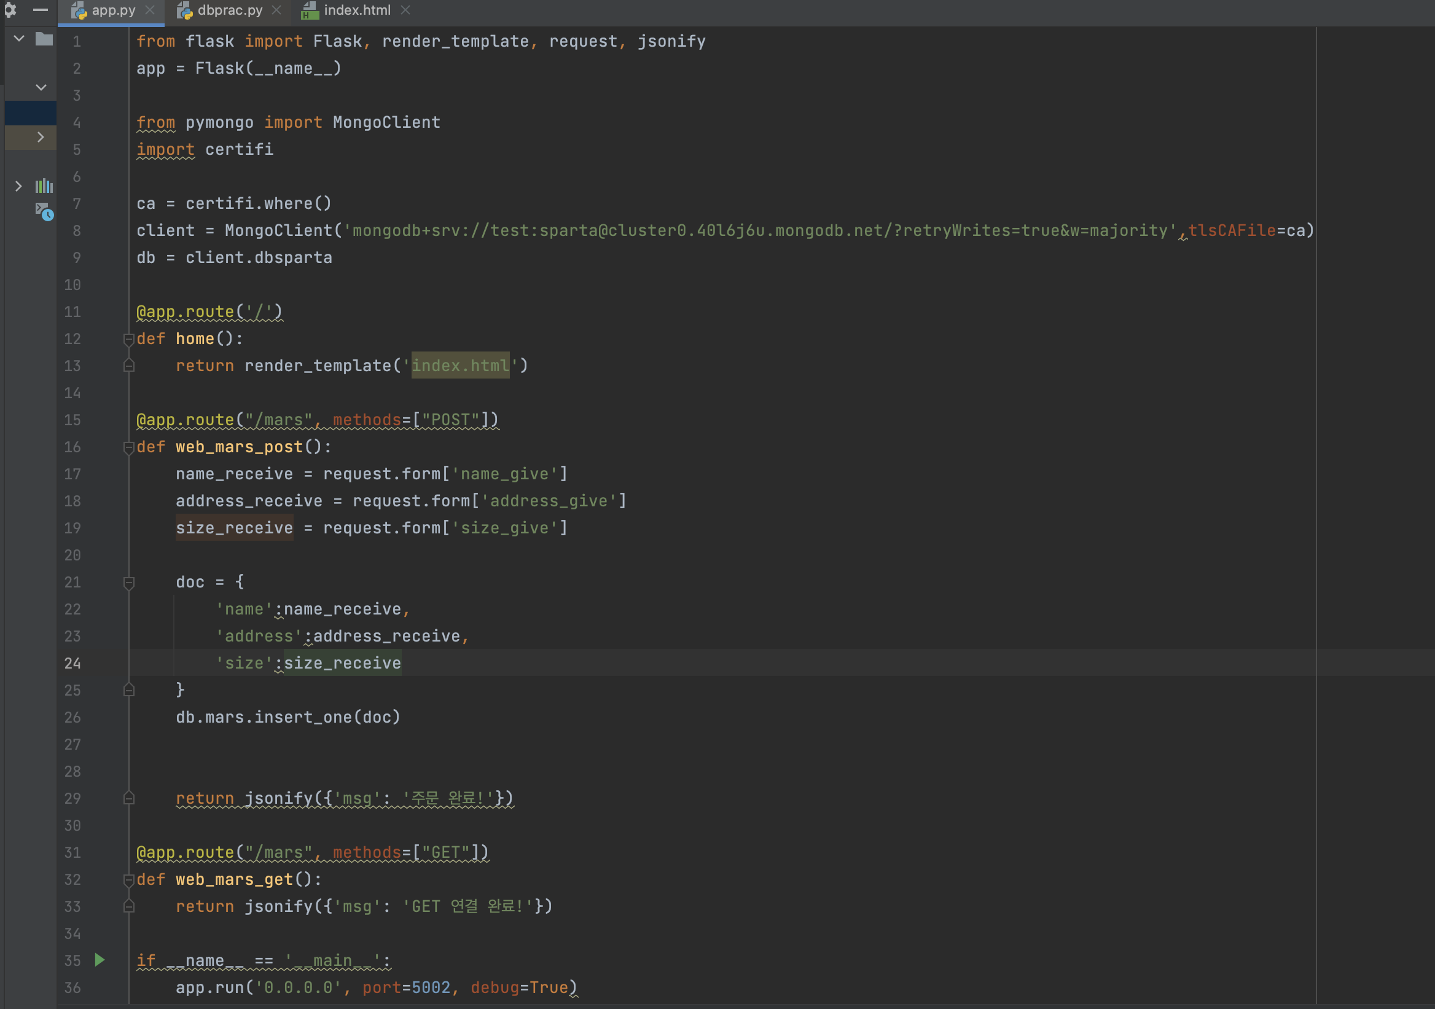
Task: Click the 'name' dictionary key on line 22
Action: point(244,609)
